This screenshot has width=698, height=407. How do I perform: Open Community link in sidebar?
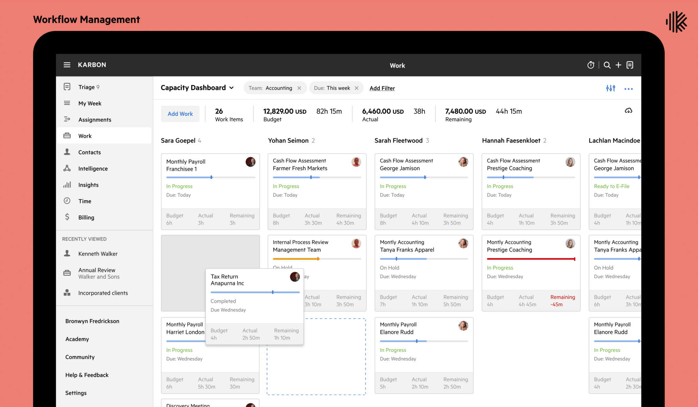[x=80, y=357]
